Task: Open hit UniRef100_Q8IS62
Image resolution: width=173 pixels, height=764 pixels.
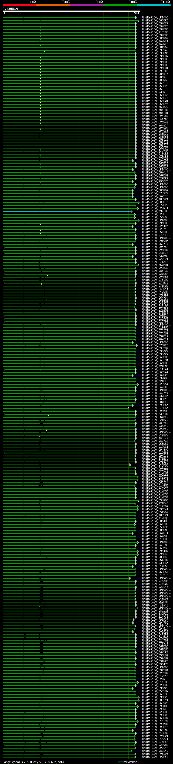Action: pyautogui.click(x=155, y=47)
